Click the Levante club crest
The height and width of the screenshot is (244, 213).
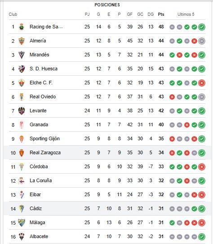pyautogui.click(x=22, y=110)
